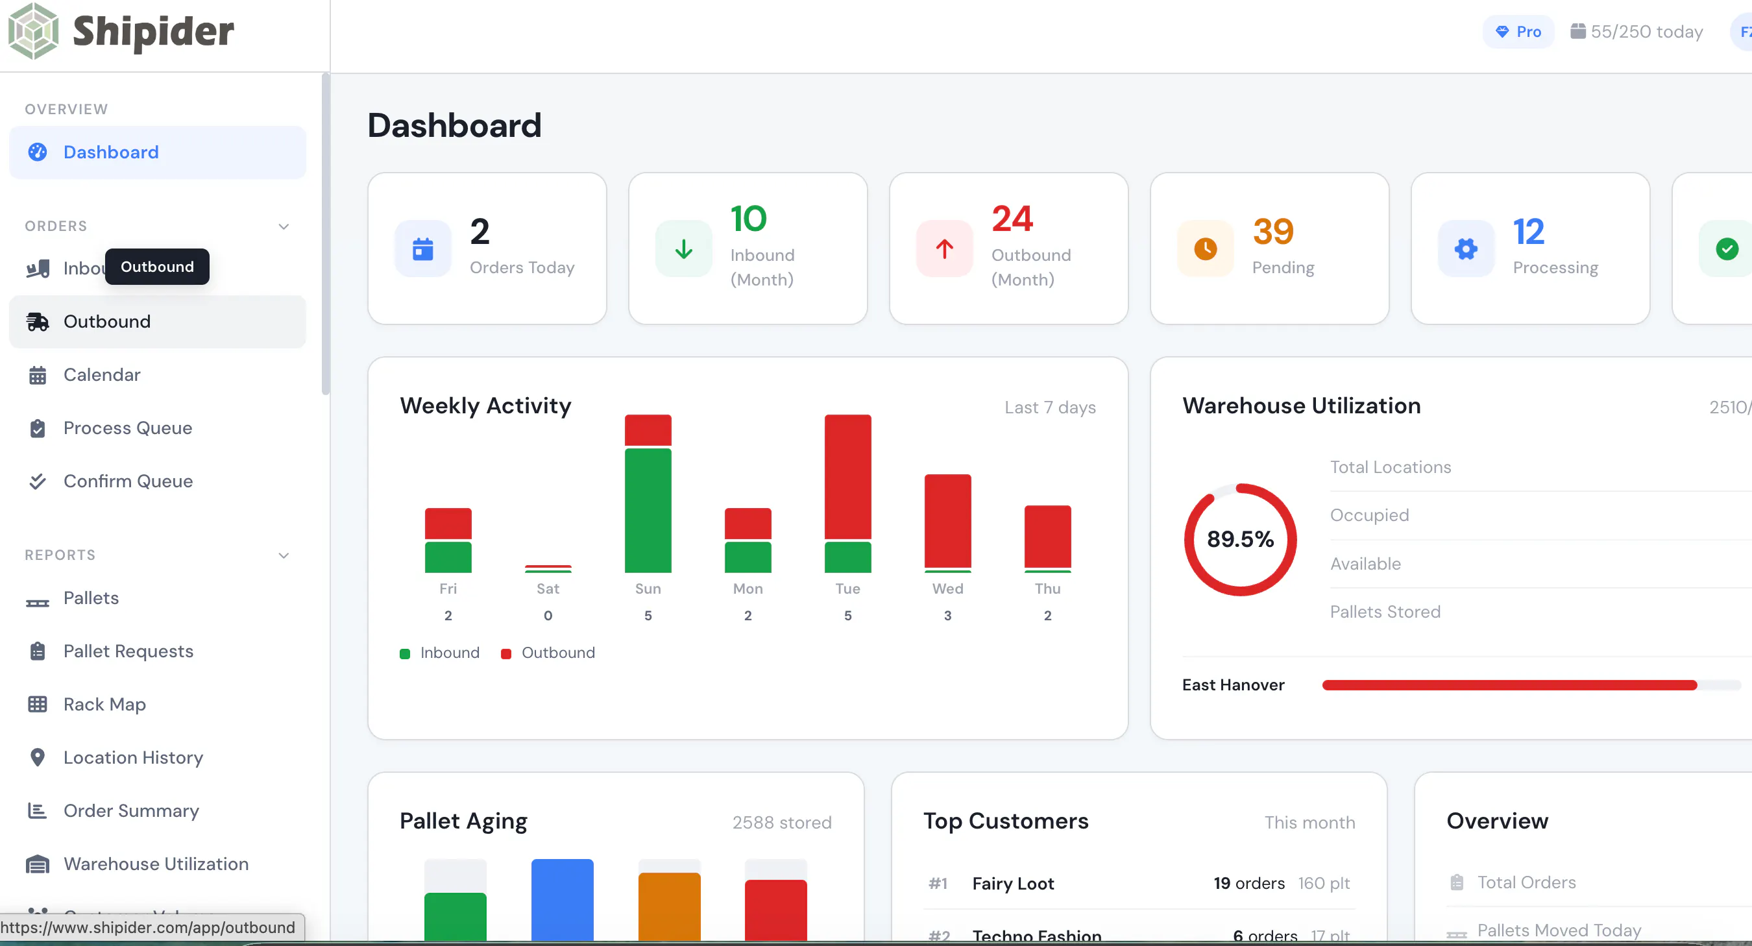
Task: Click the Pending clock icon
Action: pyautogui.click(x=1205, y=249)
